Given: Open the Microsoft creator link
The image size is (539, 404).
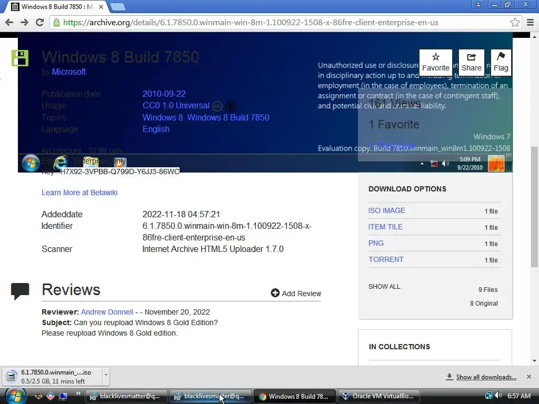Looking at the screenshot, I should 69,72.
